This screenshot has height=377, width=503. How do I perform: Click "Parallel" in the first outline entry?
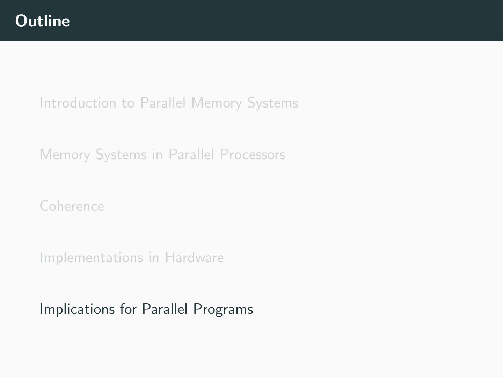pyautogui.click(x=163, y=103)
